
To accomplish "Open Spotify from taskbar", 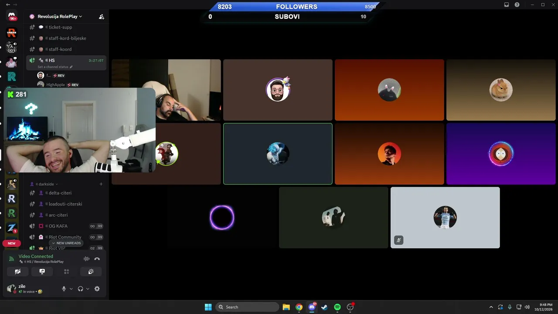I will pyautogui.click(x=337, y=307).
